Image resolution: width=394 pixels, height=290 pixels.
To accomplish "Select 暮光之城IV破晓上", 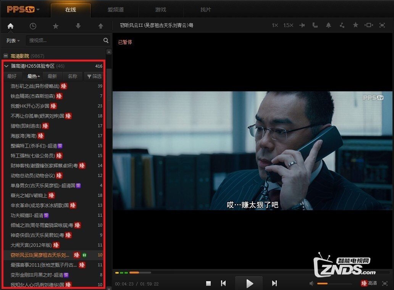I will coord(54,195).
